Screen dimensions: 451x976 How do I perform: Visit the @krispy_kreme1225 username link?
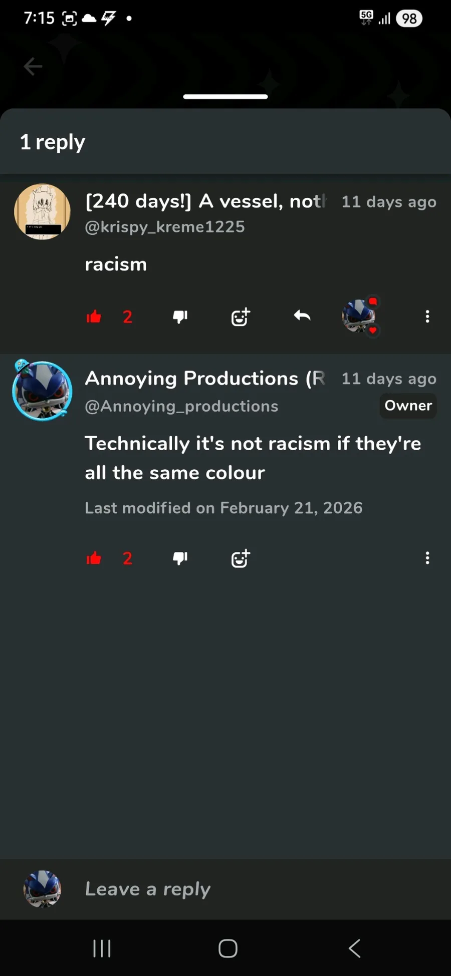[165, 227]
